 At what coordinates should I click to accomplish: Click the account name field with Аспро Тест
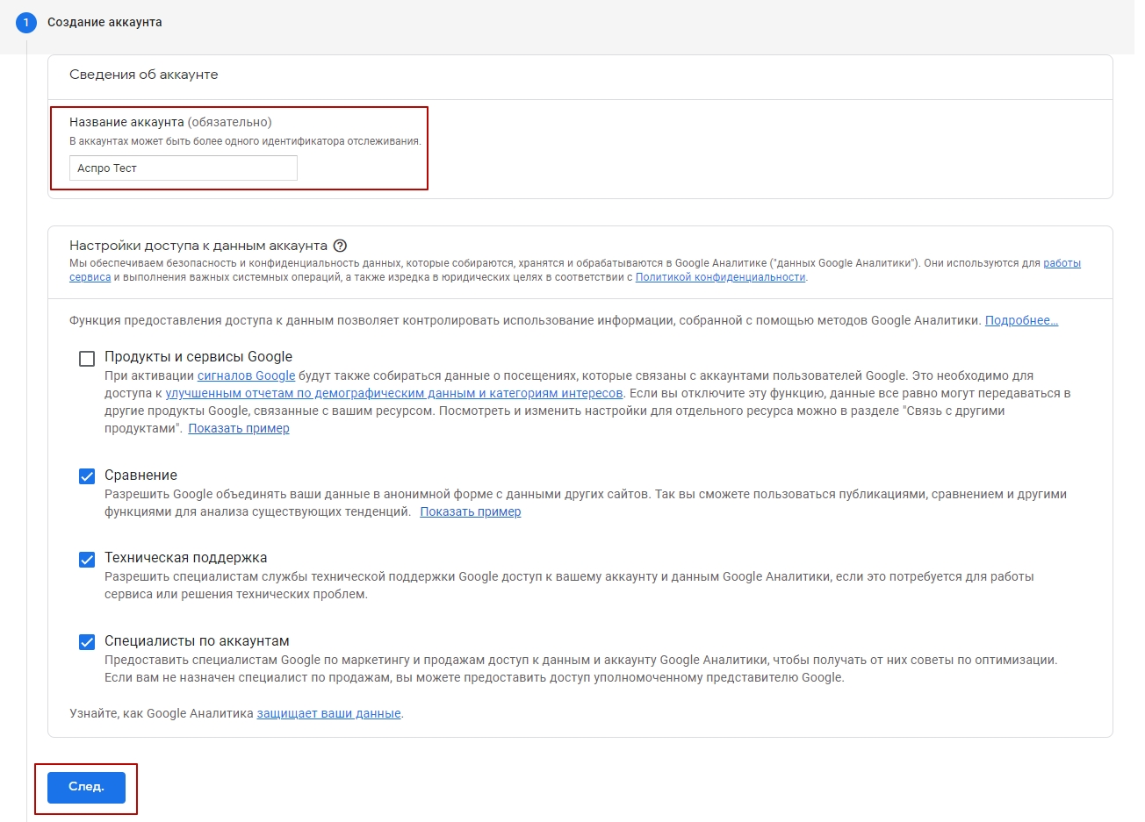[x=184, y=168]
